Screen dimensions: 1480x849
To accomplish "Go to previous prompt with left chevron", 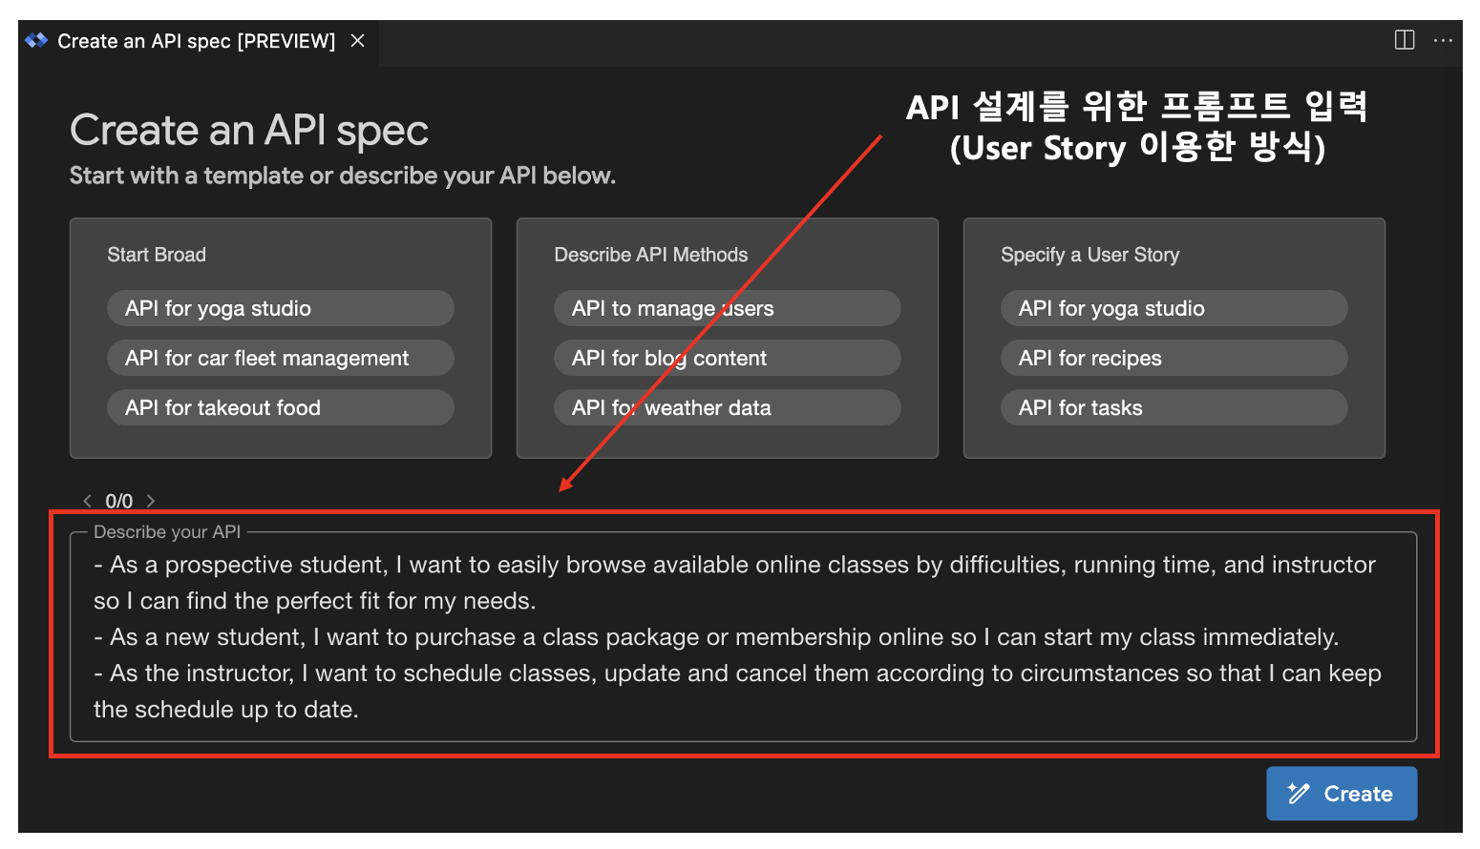I will [x=88, y=501].
